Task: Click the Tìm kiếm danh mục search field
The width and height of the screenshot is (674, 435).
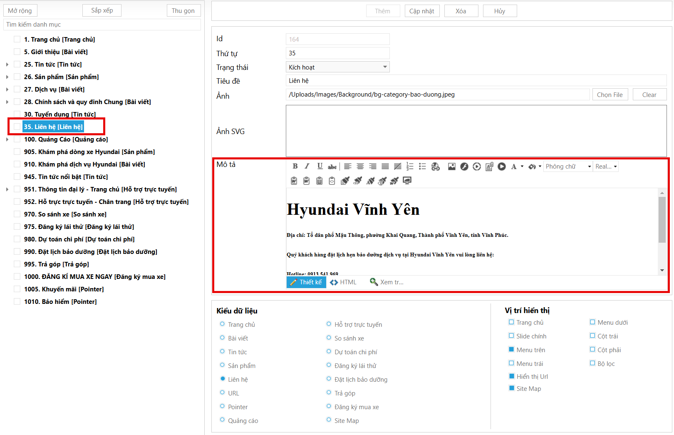Action: [x=102, y=25]
